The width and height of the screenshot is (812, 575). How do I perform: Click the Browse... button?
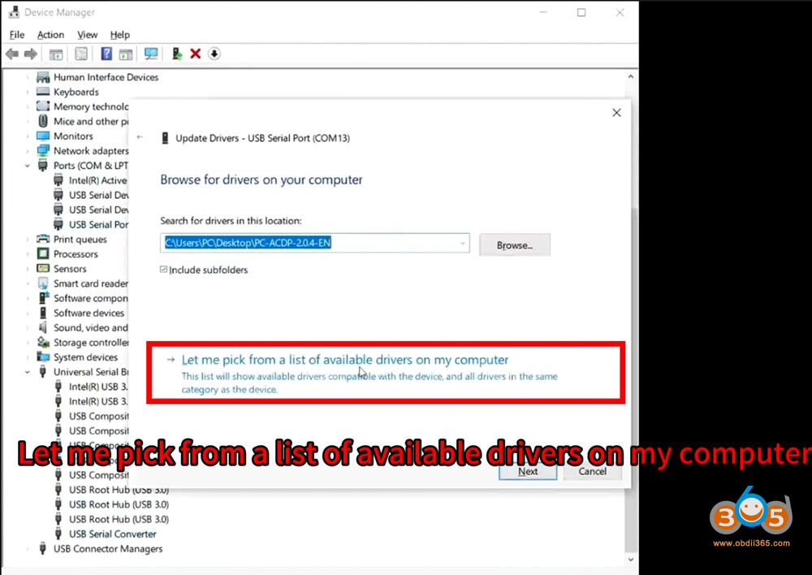pos(514,245)
